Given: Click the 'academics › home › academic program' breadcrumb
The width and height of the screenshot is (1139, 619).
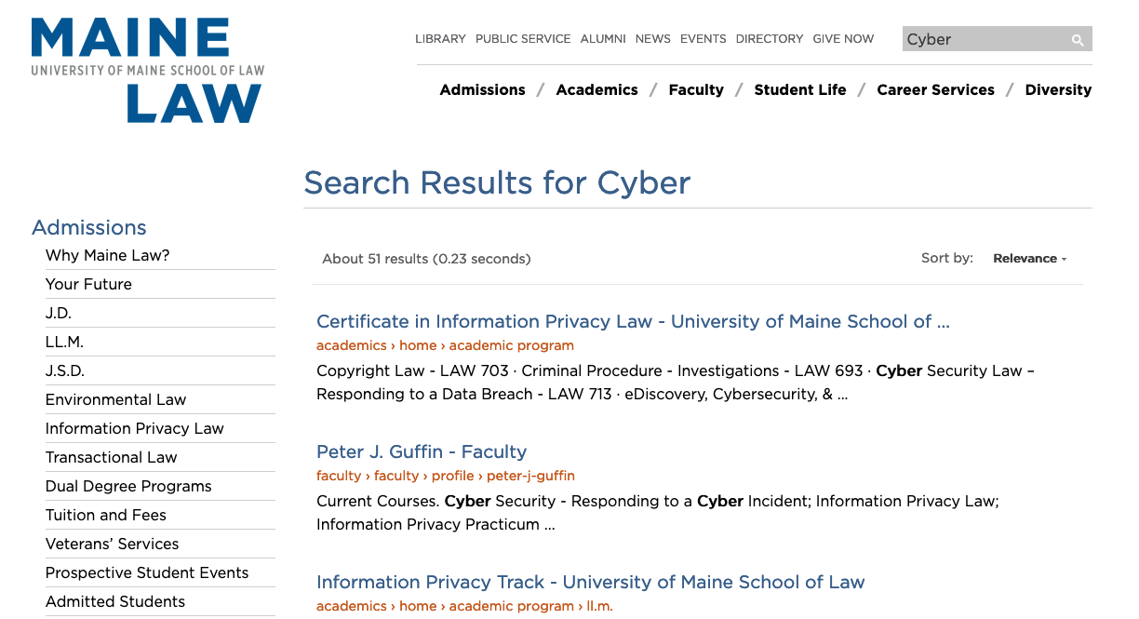Looking at the screenshot, I should [x=445, y=345].
